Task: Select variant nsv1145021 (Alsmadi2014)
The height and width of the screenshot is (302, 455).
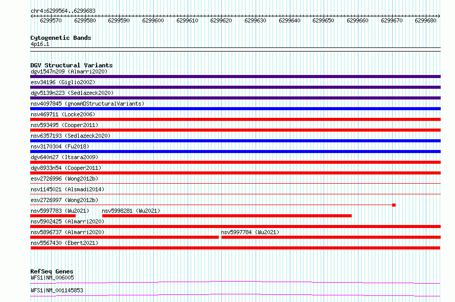Action: [67, 189]
